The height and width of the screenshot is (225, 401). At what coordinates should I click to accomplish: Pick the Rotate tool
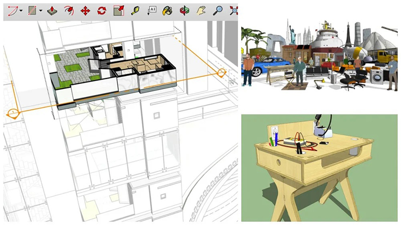[102, 10]
